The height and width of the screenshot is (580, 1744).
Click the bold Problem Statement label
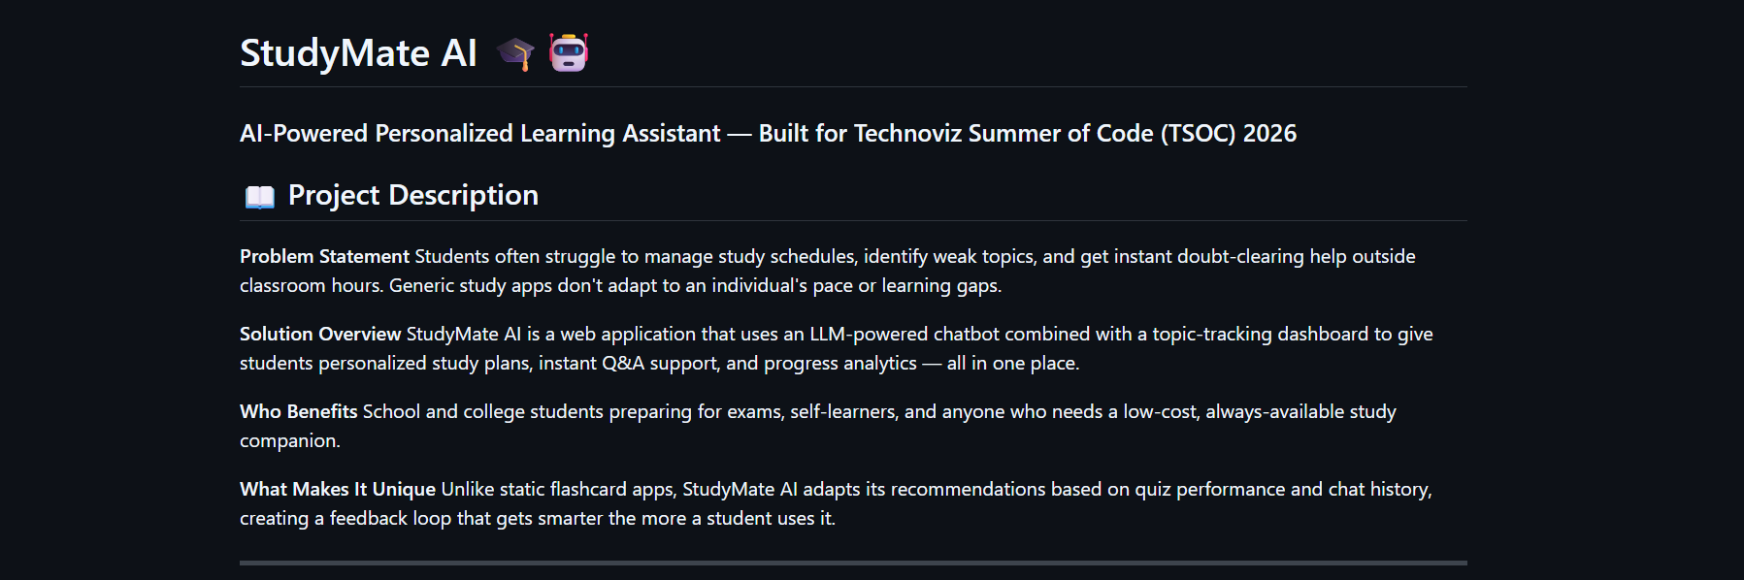(324, 256)
